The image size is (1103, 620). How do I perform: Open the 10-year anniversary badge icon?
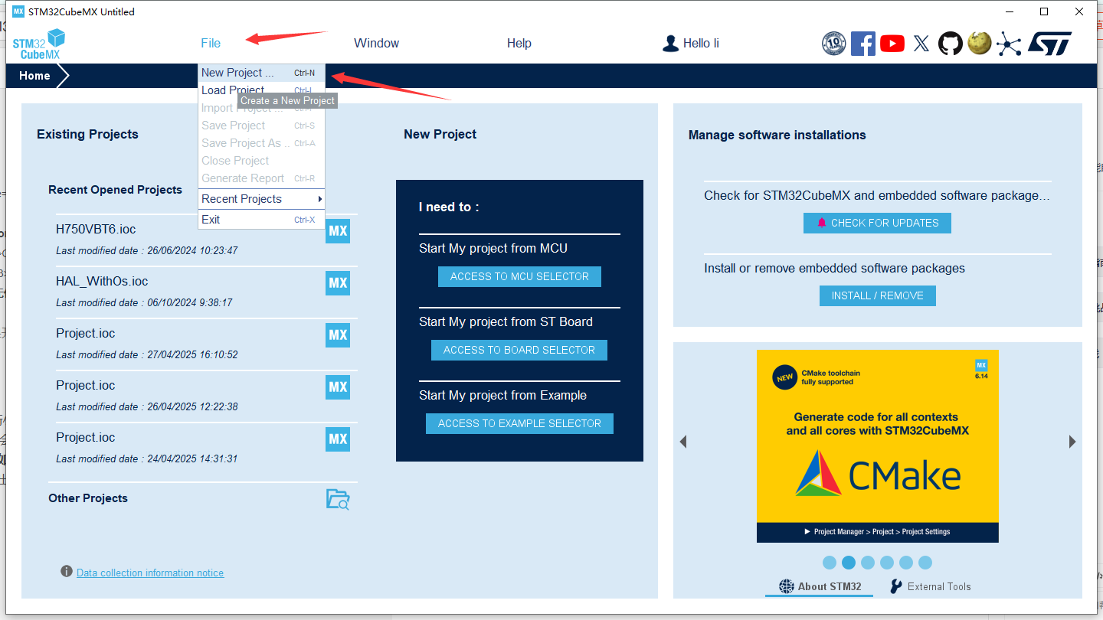point(833,44)
